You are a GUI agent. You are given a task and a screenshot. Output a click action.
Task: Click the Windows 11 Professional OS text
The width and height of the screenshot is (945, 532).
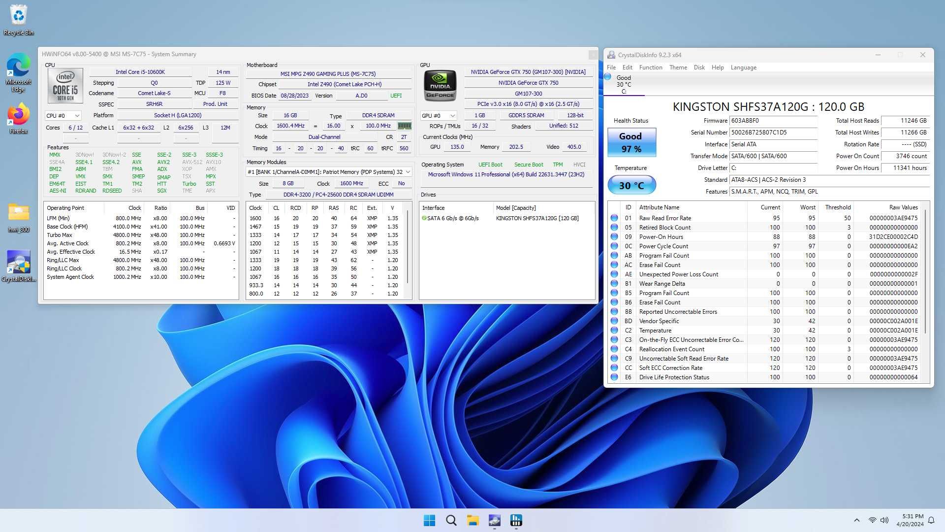click(506, 174)
